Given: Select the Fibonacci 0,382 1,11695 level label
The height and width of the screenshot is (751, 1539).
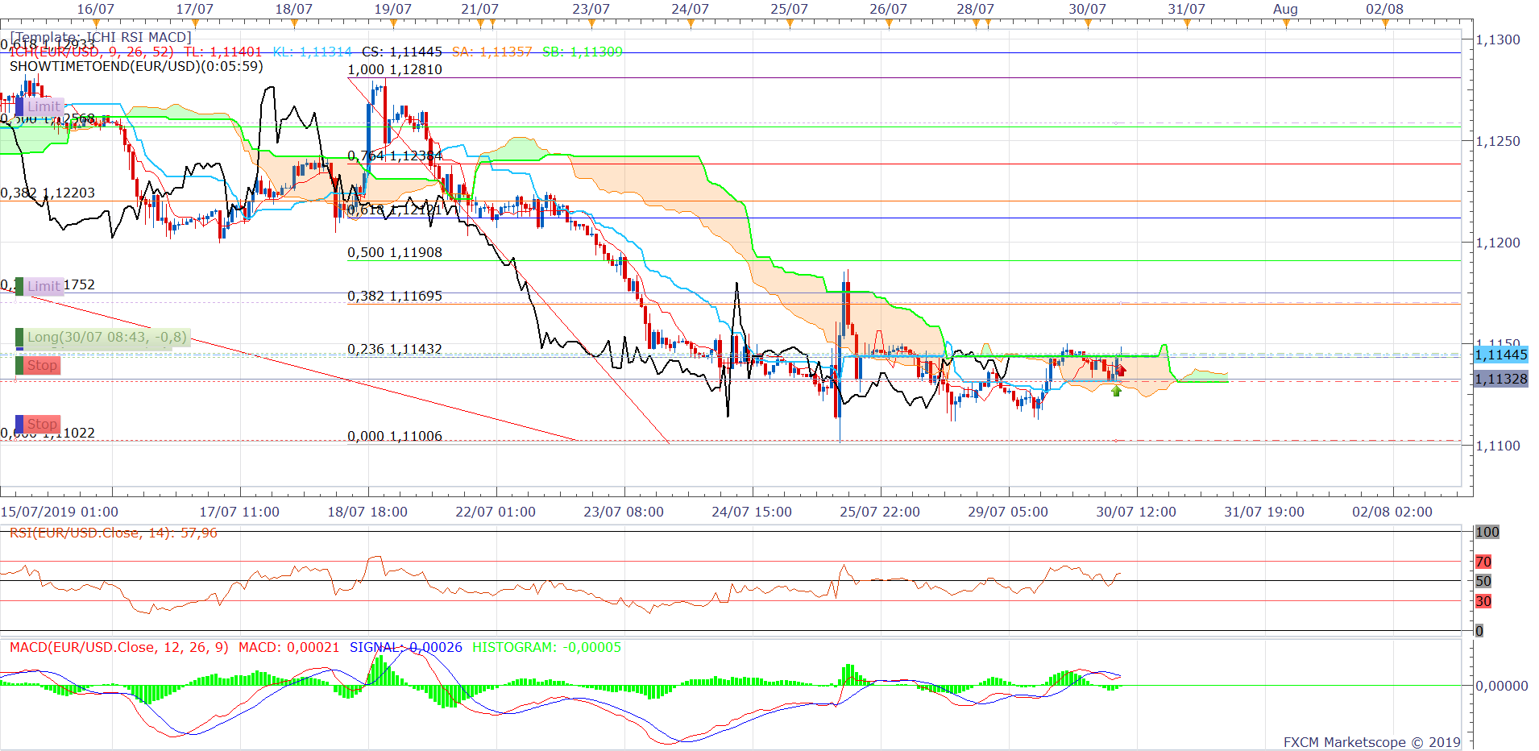Looking at the screenshot, I should 395,296.
